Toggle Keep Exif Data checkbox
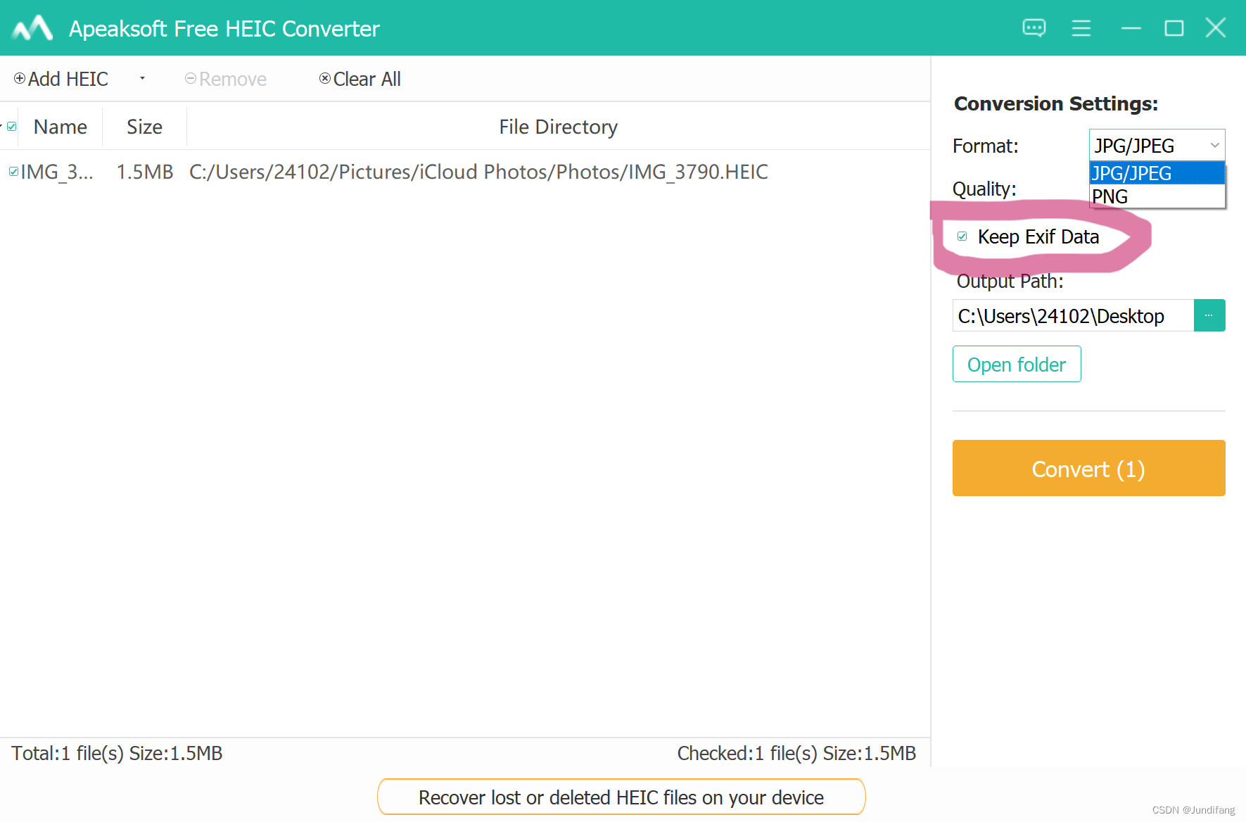Image resolution: width=1246 pixels, height=822 pixels. pyautogui.click(x=962, y=236)
